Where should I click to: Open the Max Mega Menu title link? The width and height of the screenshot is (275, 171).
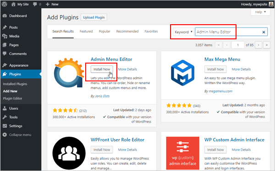coord(222,59)
